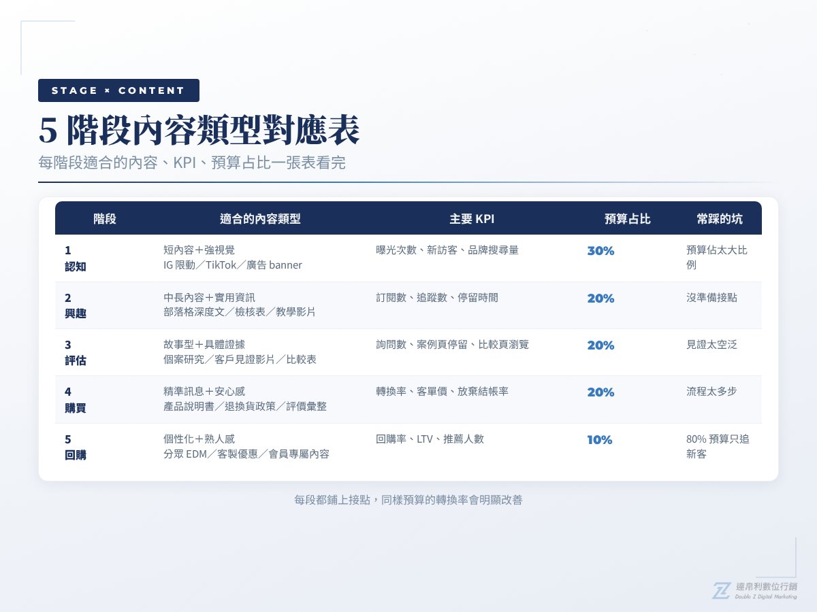Select the title 5 階段內容類型對應表

click(199, 131)
